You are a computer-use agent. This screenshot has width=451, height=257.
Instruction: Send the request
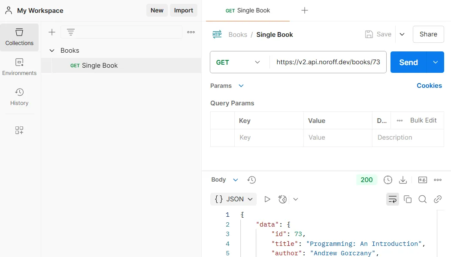pos(409,62)
